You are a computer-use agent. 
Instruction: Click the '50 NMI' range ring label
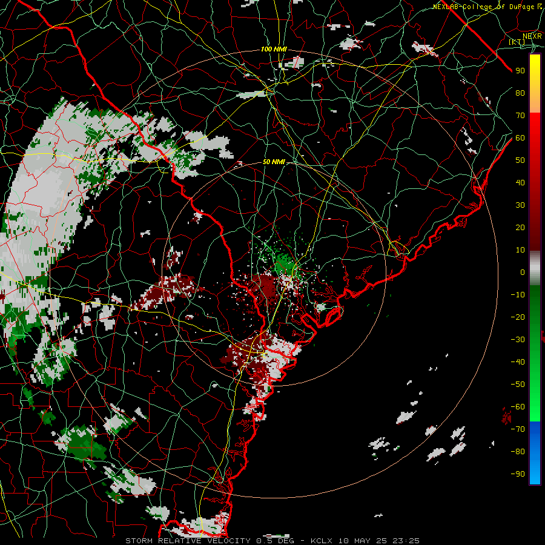coord(274,162)
